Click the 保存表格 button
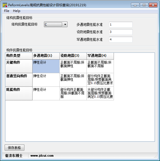 [14, 148]
